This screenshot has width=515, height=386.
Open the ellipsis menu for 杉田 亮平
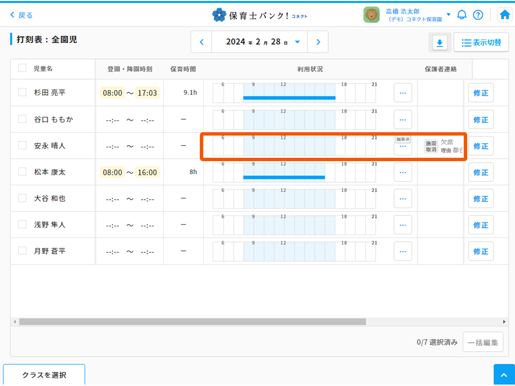click(x=403, y=93)
